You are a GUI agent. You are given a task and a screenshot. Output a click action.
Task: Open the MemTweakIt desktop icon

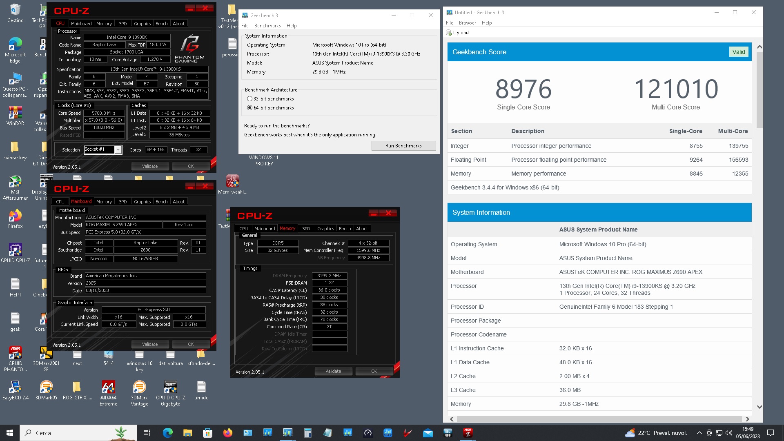(x=232, y=184)
